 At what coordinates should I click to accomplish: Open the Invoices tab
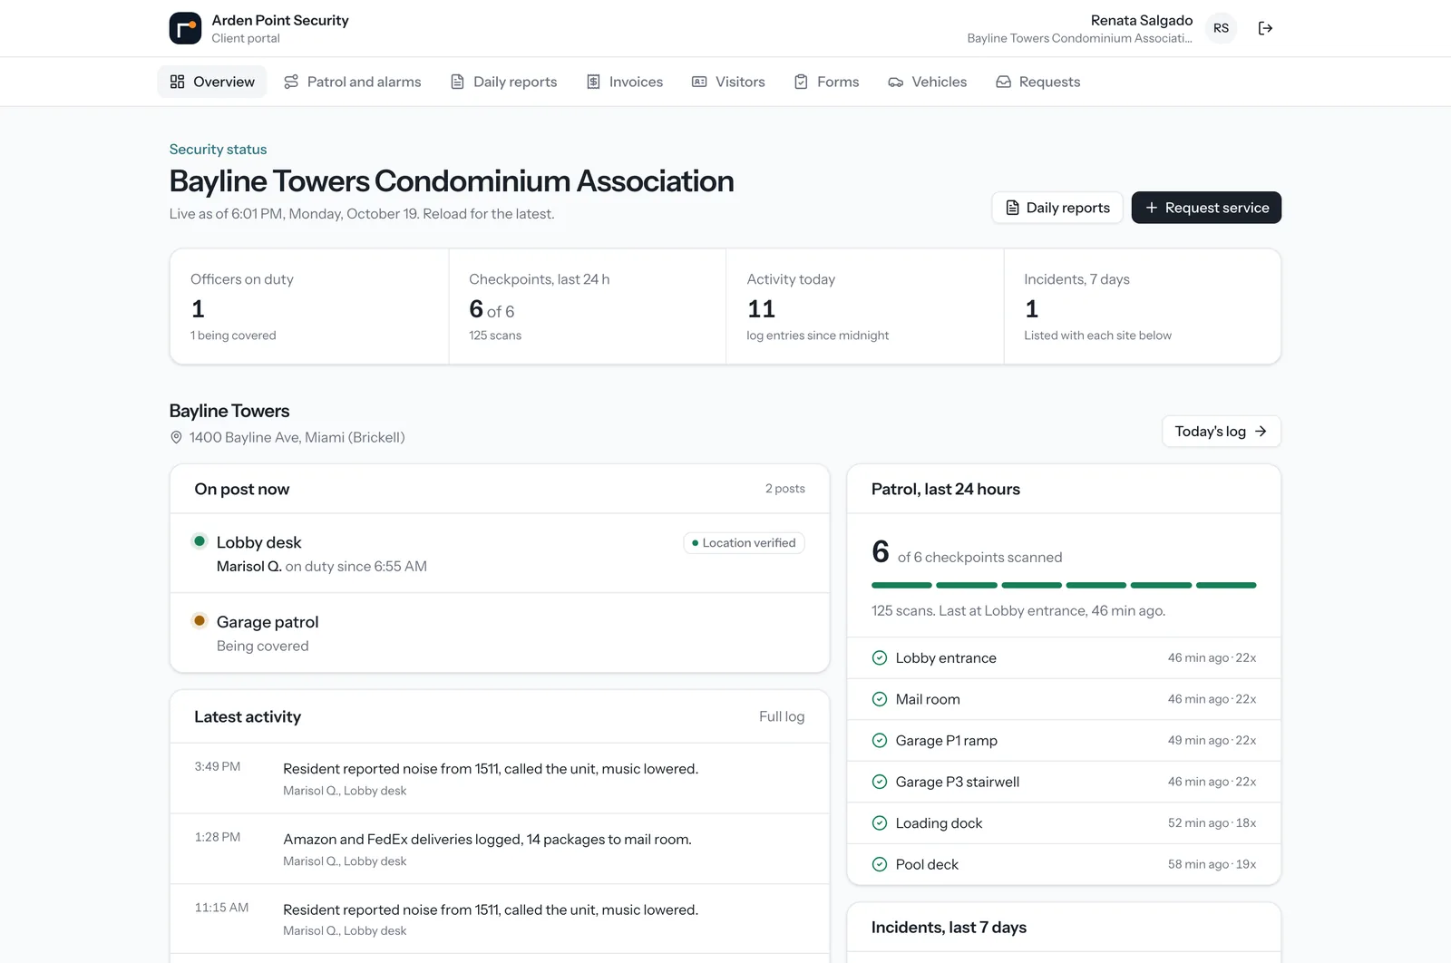(x=625, y=82)
